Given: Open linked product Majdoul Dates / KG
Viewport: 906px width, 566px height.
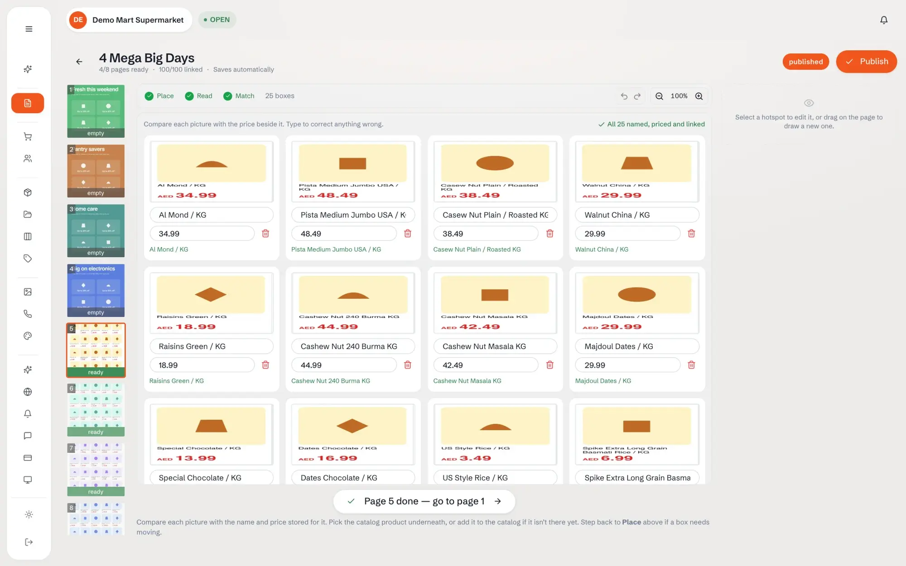Looking at the screenshot, I should point(603,381).
